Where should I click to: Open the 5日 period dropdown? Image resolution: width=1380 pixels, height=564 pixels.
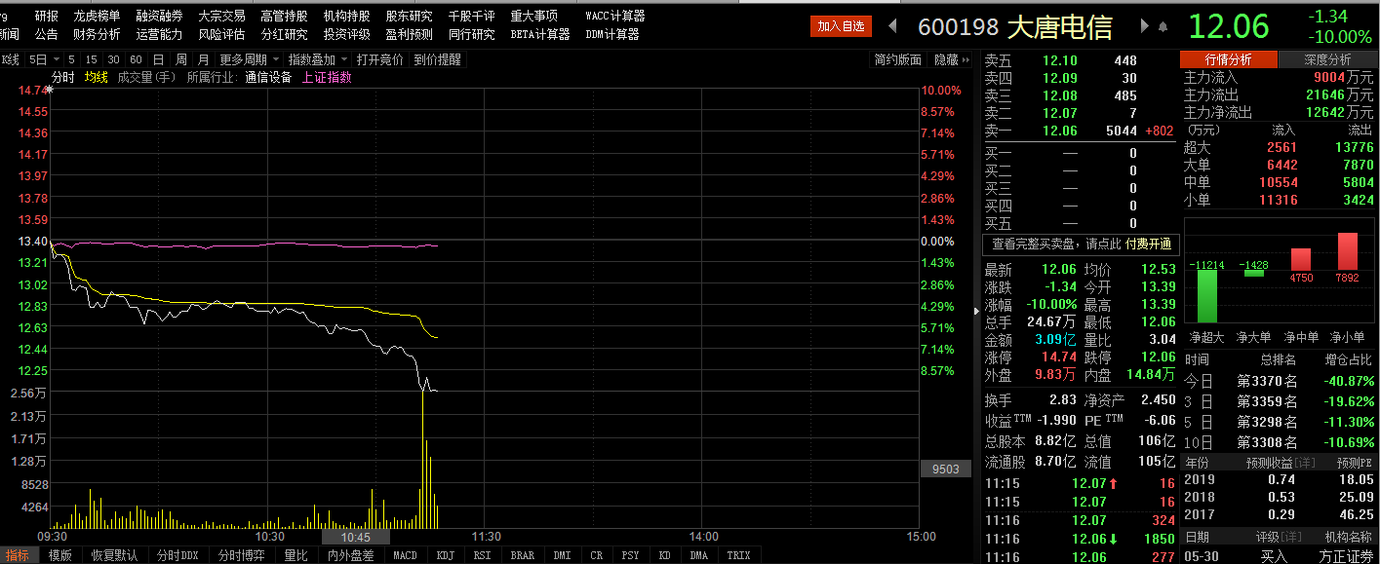point(44,59)
